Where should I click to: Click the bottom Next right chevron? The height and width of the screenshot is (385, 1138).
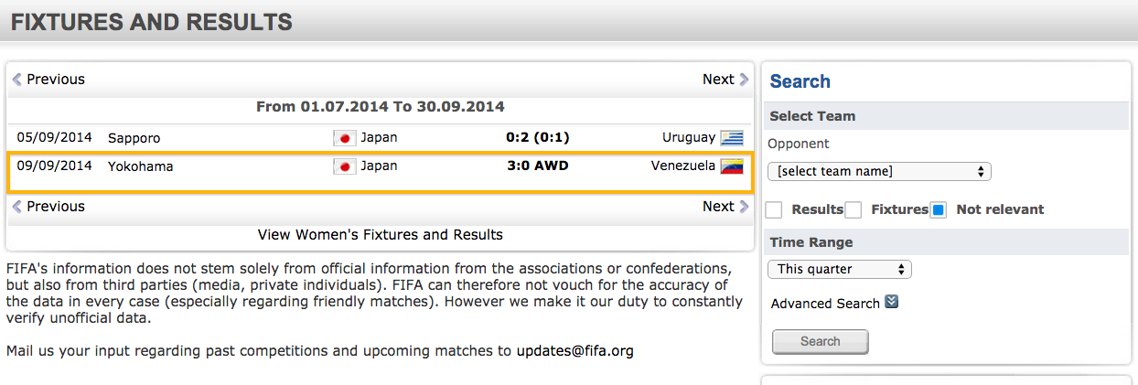pyautogui.click(x=744, y=207)
